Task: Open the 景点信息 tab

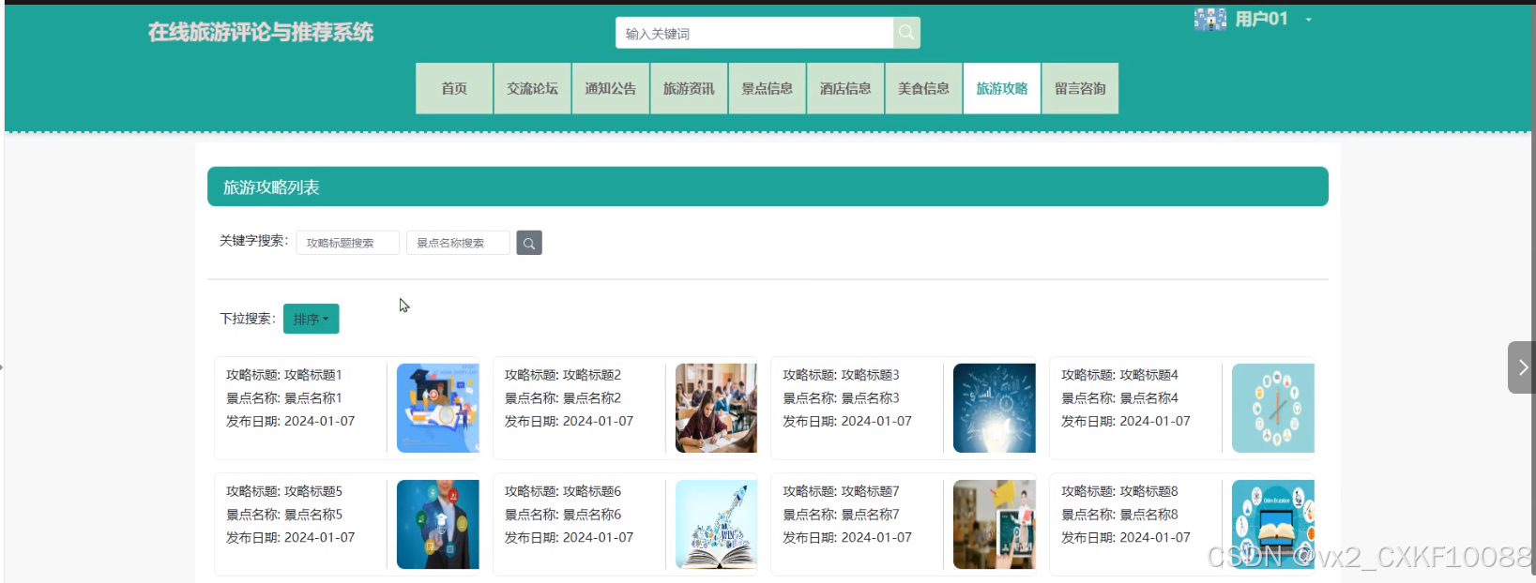Action: pyautogui.click(x=768, y=88)
